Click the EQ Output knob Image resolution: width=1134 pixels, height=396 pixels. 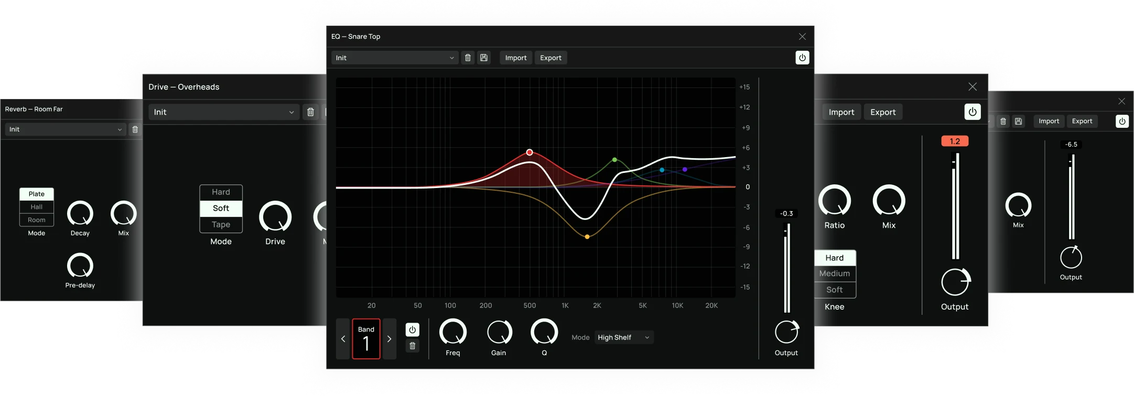(x=786, y=332)
